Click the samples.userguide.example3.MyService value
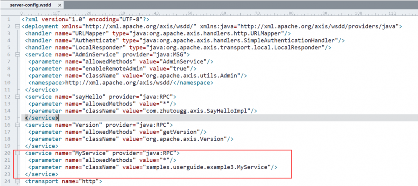Screen dimensions: 418x186 click(207, 167)
